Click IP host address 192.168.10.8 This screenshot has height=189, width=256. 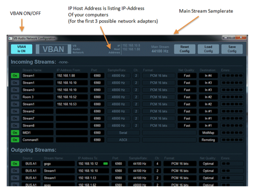click(x=131, y=45)
